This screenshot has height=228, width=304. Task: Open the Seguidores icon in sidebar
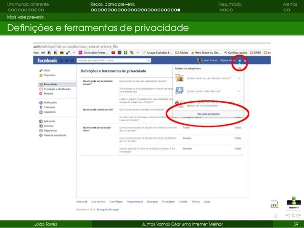point(41,112)
